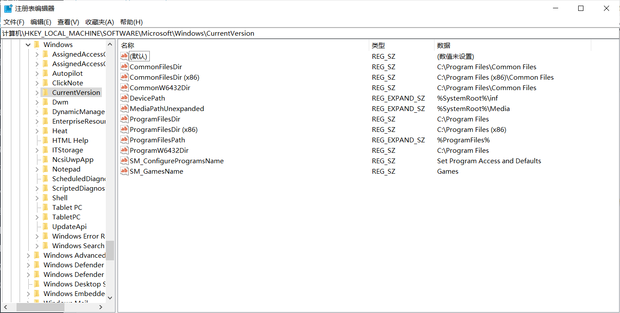The image size is (620, 313).
Task: Select the Windows Advanced tree key
Action: 74,255
